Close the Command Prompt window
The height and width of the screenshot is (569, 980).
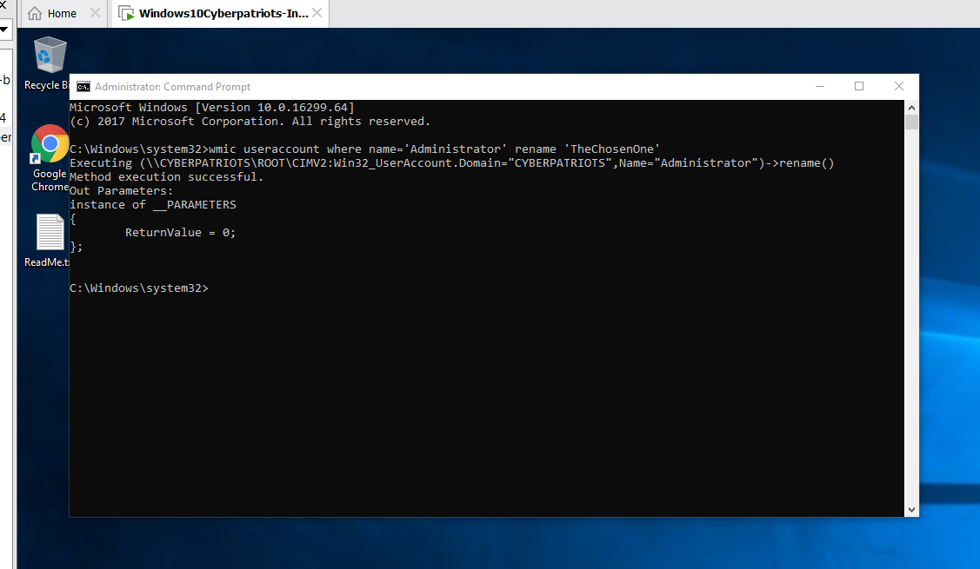click(x=899, y=86)
